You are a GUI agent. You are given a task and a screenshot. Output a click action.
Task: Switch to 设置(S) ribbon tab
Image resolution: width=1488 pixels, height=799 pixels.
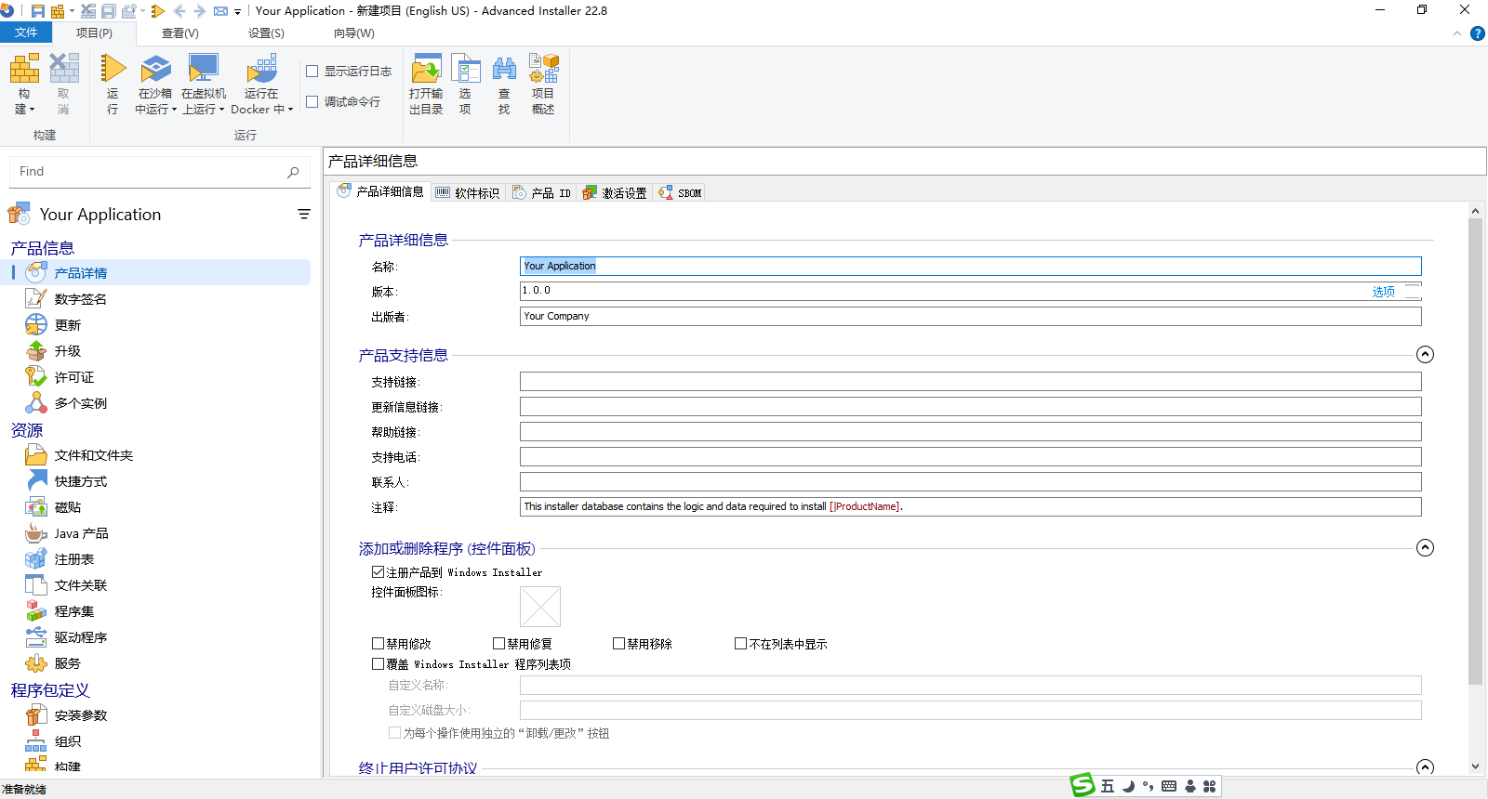point(266,33)
